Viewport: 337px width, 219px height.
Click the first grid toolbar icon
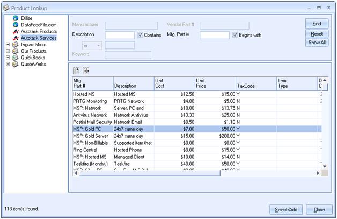click(x=76, y=70)
